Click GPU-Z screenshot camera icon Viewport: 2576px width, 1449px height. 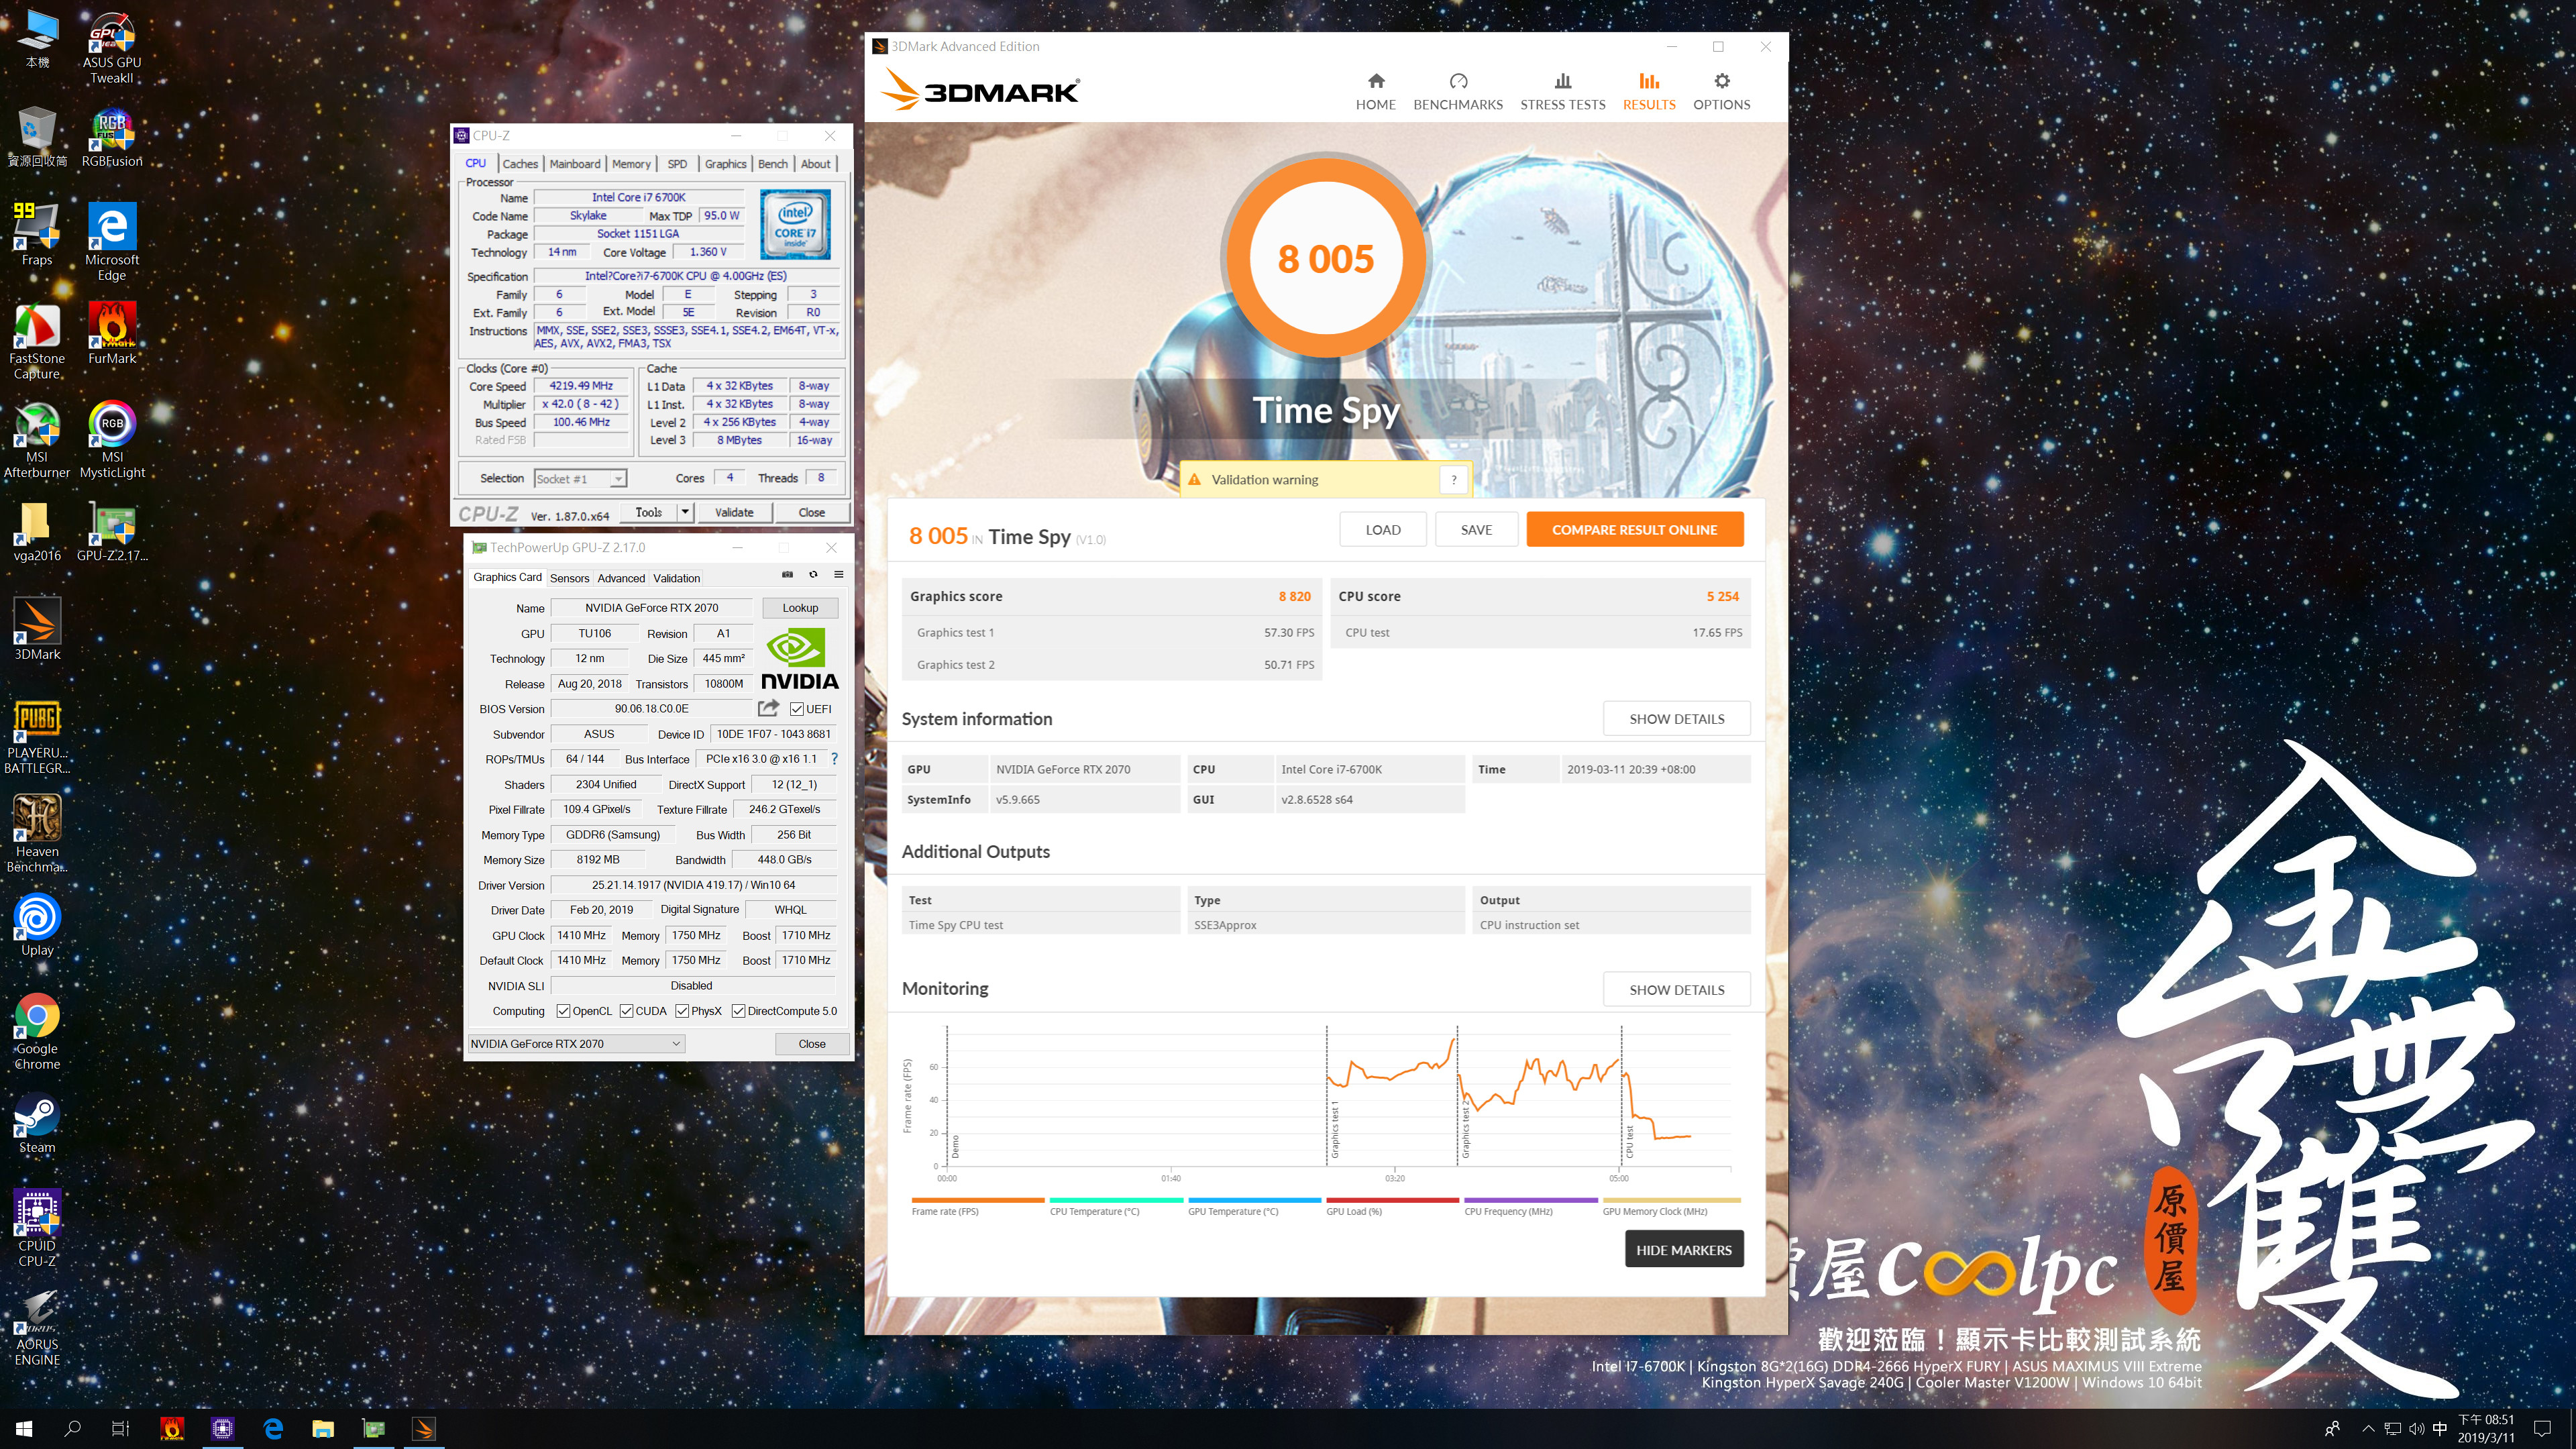click(x=787, y=575)
